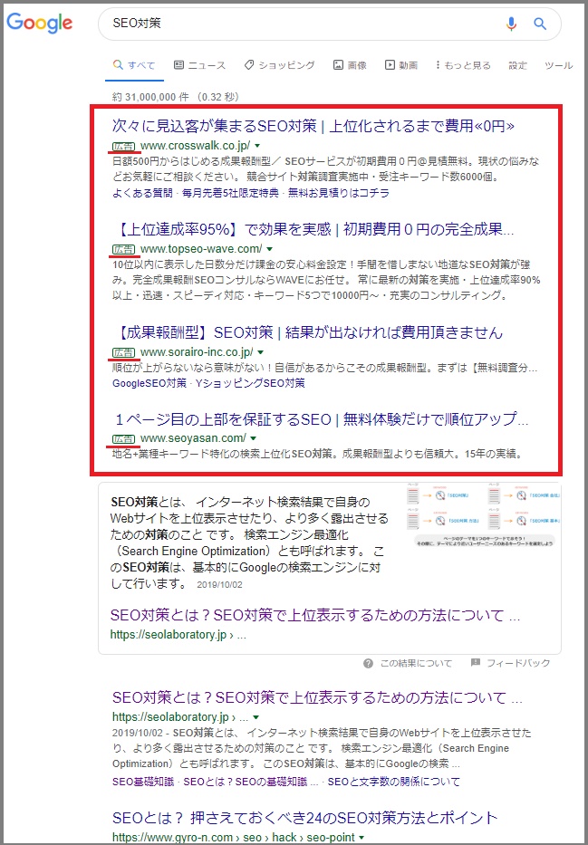Click the www.seoyasan.com URL
Screen dimensions: 588x845
coord(194,438)
